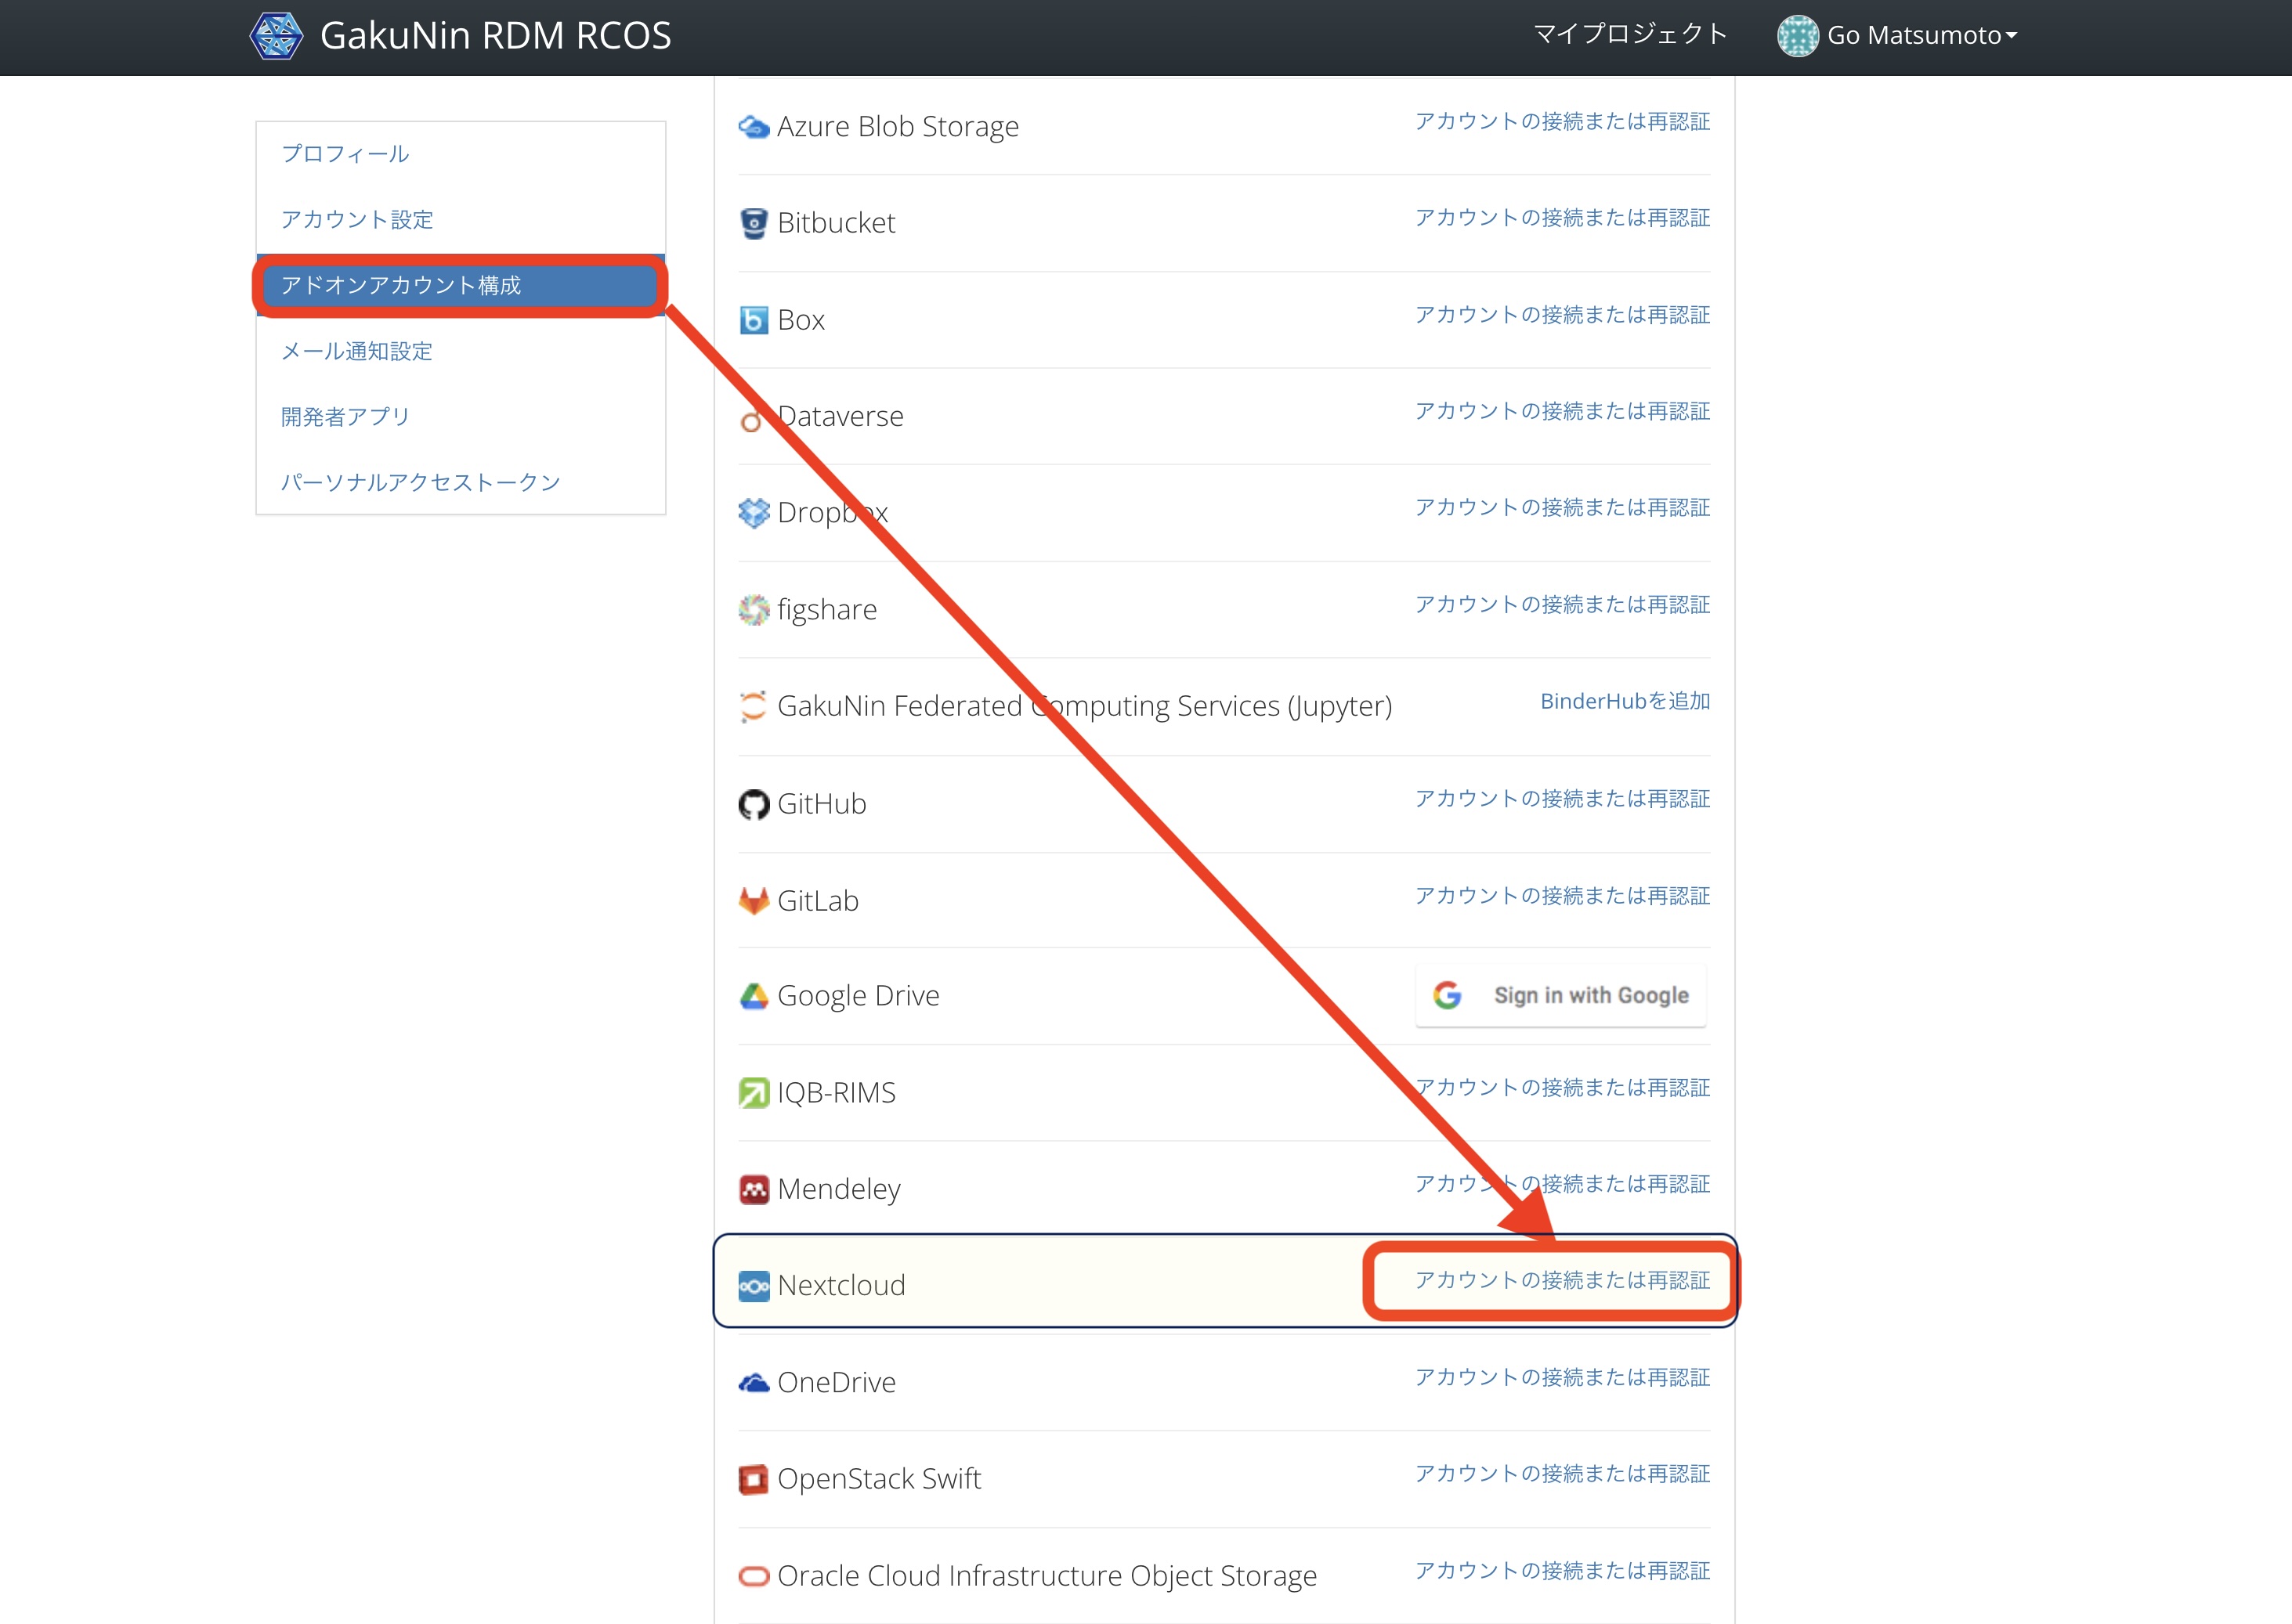Screen dimensions: 2292x1624
Task: Click the Nextcloud logo icon
Action: tap(754, 1286)
